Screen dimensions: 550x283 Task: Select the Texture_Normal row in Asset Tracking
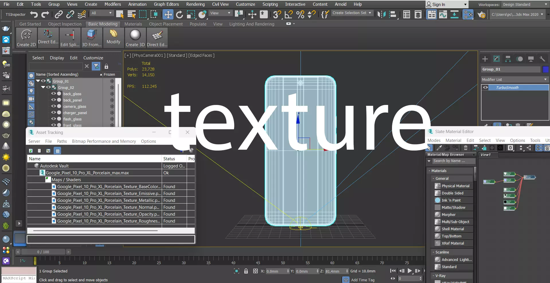(111, 207)
